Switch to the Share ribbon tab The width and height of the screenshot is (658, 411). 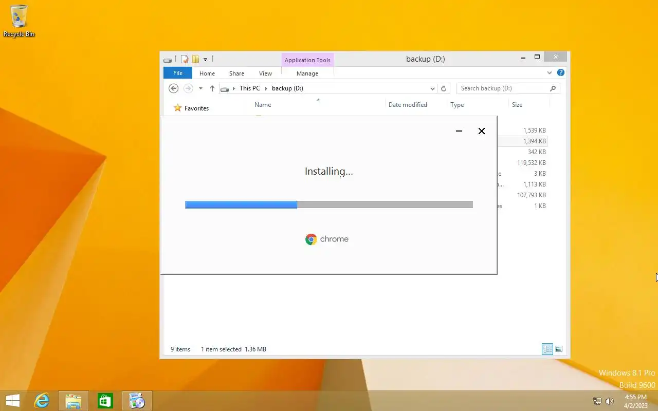pos(236,73)
